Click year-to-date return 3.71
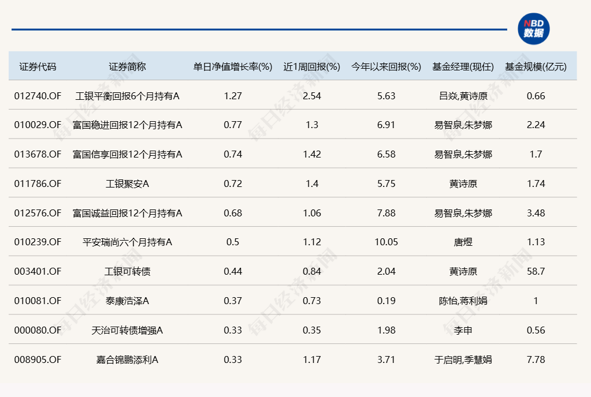Image resolution: width=591 pixels, height=397 pixels. point(386,359)
